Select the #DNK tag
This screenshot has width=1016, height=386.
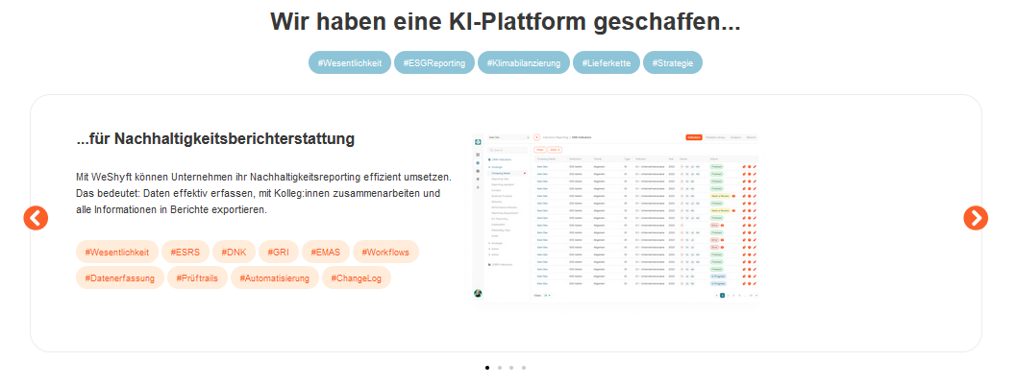[x=234, y=252]
